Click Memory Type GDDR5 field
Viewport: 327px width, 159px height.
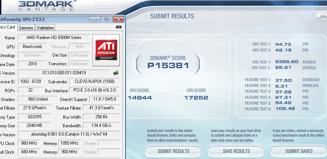click(x=35, y=116)
